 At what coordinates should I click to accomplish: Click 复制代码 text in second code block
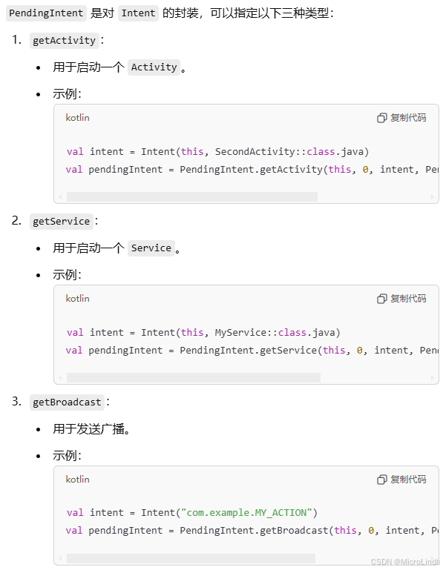tap(408, 299)
